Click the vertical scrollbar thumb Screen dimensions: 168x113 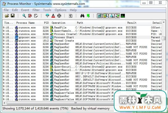(x=164, y=38)
